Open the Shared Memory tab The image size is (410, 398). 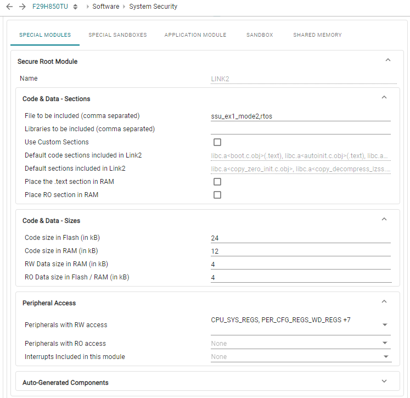click(x=317, y=35)
